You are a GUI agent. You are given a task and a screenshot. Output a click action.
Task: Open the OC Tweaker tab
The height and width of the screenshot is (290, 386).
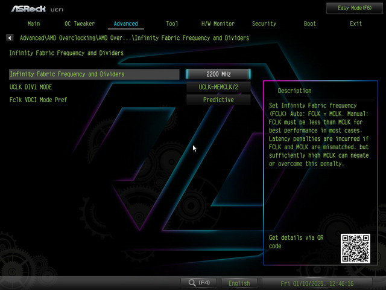pos(80,24)
